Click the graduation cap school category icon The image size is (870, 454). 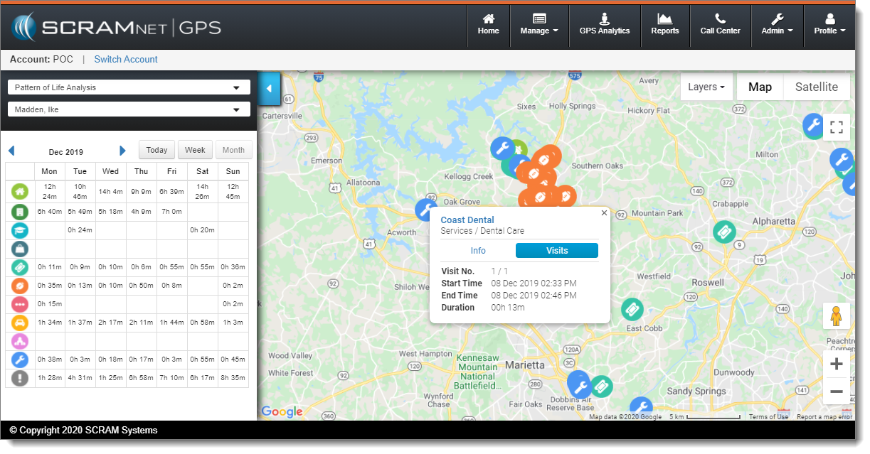coord(19,230)
